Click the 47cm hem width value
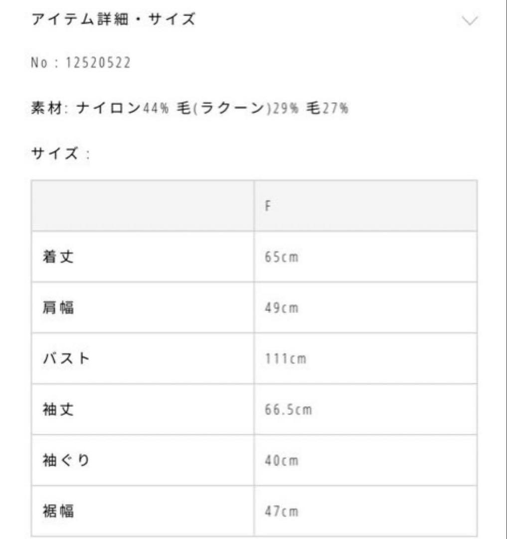Image resolution: width=507 pixels, height=539 pixels. click(281, 512)
